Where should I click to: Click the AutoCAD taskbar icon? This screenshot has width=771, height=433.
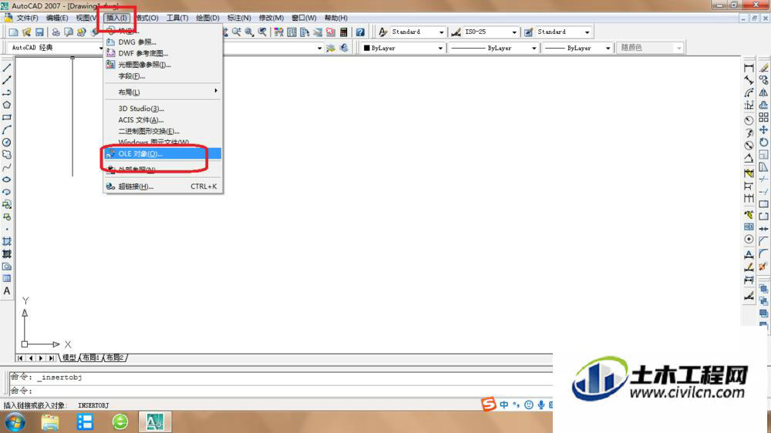coord(155,421)
